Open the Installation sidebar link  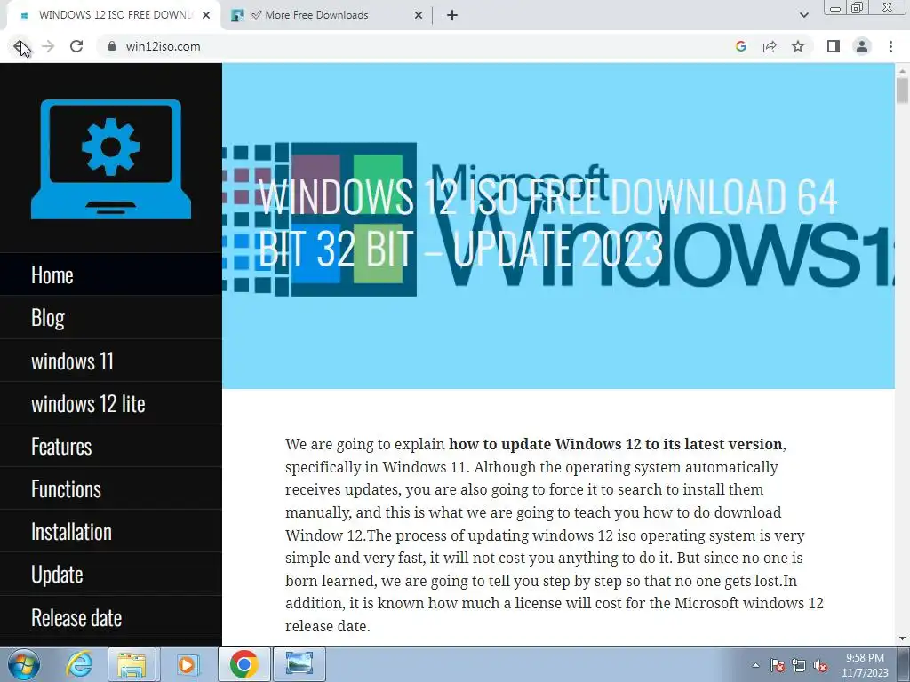111,532
